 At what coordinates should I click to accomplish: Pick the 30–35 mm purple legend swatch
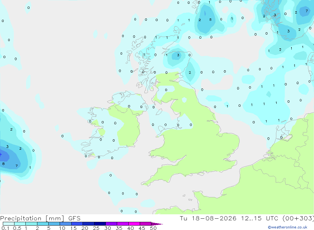click(x=111, y=224)
